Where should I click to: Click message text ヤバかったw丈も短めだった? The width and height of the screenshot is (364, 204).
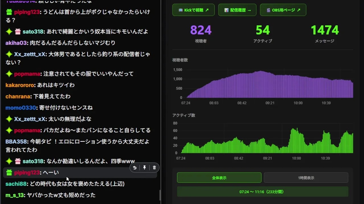pyautogui.click(x=61, y=195)
